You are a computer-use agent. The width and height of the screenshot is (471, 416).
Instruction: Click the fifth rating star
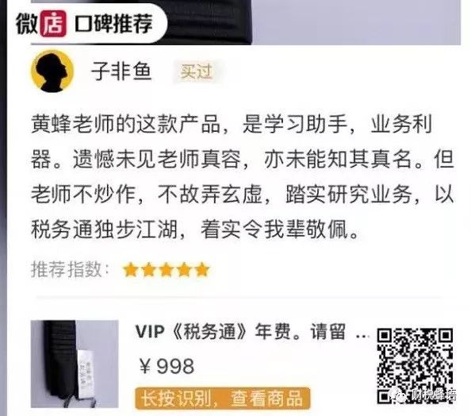[x=202, y=269]
